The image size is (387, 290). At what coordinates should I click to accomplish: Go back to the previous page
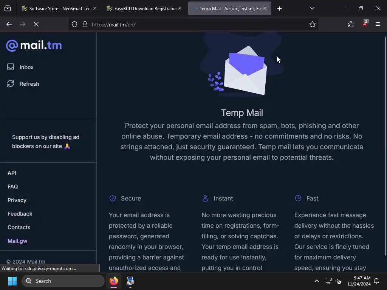pos(9,24)
